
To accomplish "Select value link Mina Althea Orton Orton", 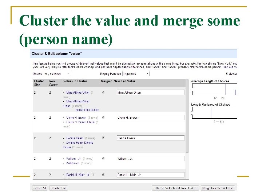I will coord(76,103).
